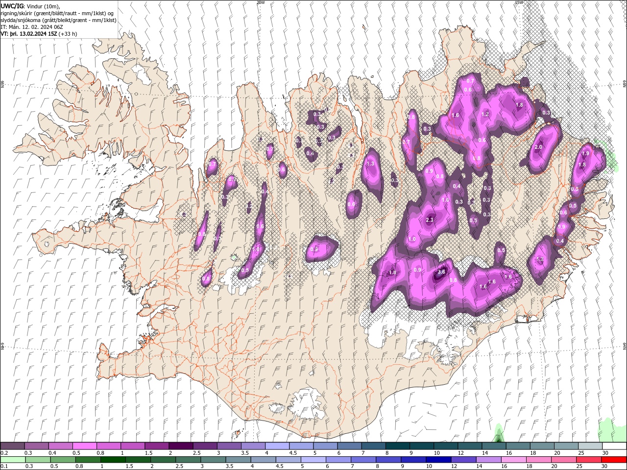Image resolution: width=627 pixels, height=470 pixels.
Task: Select the 'slydda/snjókoma' legend description line
Action: click(58, 20)
